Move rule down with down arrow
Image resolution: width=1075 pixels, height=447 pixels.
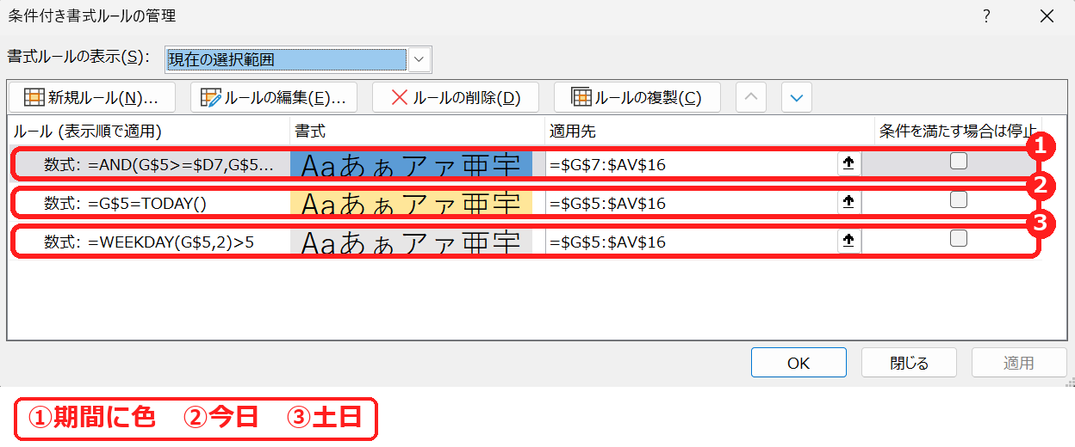click(x=797, y=97)
